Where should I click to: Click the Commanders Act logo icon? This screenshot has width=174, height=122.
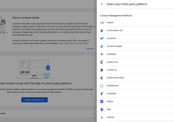pos(102,30)
